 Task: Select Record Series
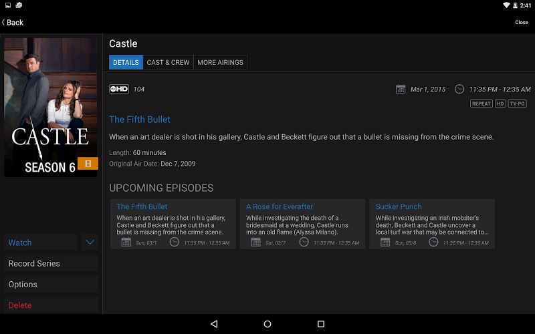point(51,263)
